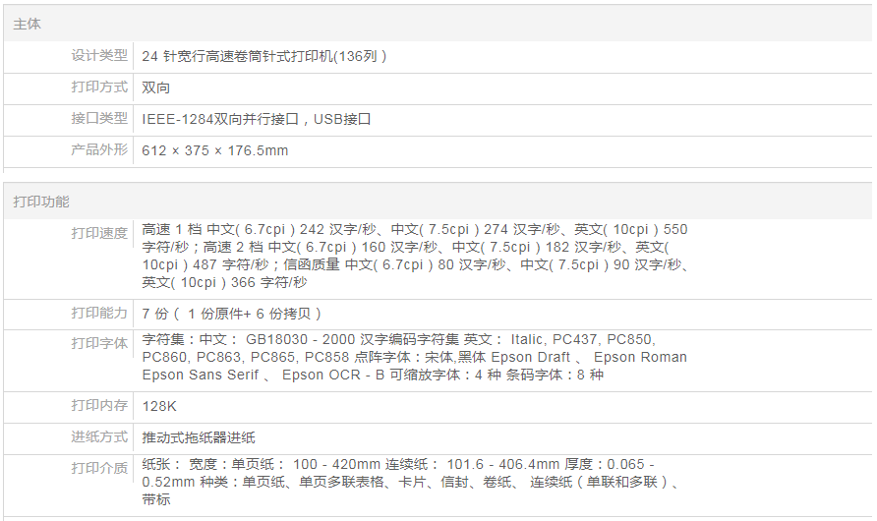Select the 612 × 375 × 176.5mm dimensions
The image size is (877, 521).
(214, 150)
